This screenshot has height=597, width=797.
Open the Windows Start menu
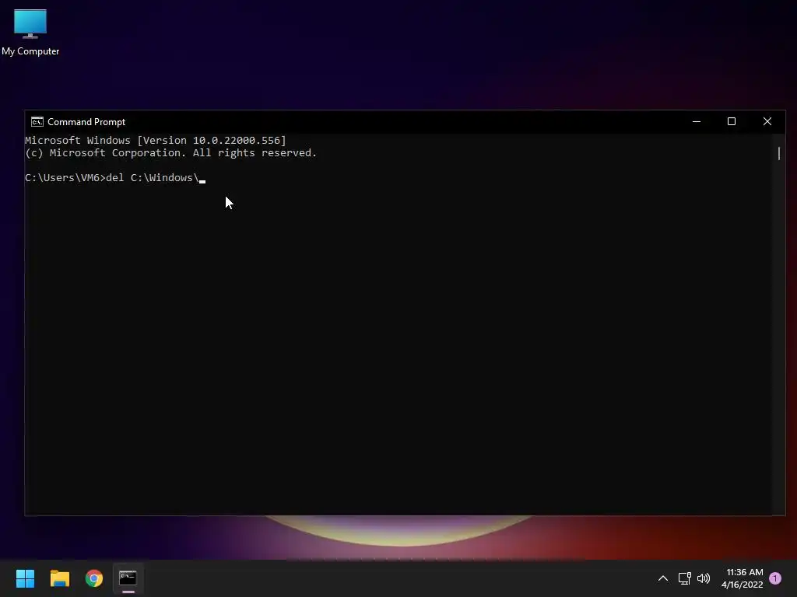tap(25, 578)
